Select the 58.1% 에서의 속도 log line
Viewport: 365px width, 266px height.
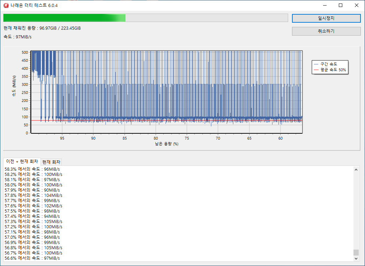pyautogui.click(x=32, y=180)
